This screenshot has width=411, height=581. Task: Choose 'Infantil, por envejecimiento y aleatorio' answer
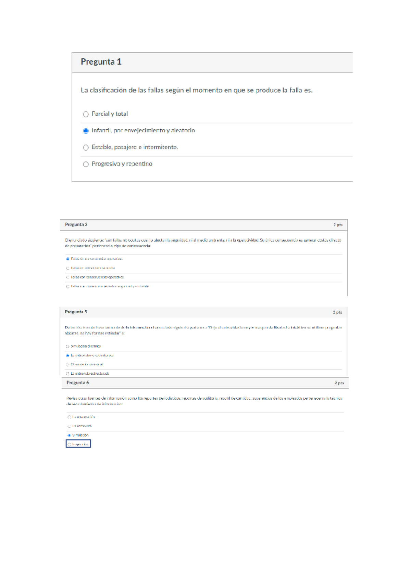(86, 131)
